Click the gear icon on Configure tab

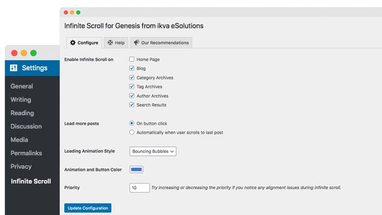73,43
